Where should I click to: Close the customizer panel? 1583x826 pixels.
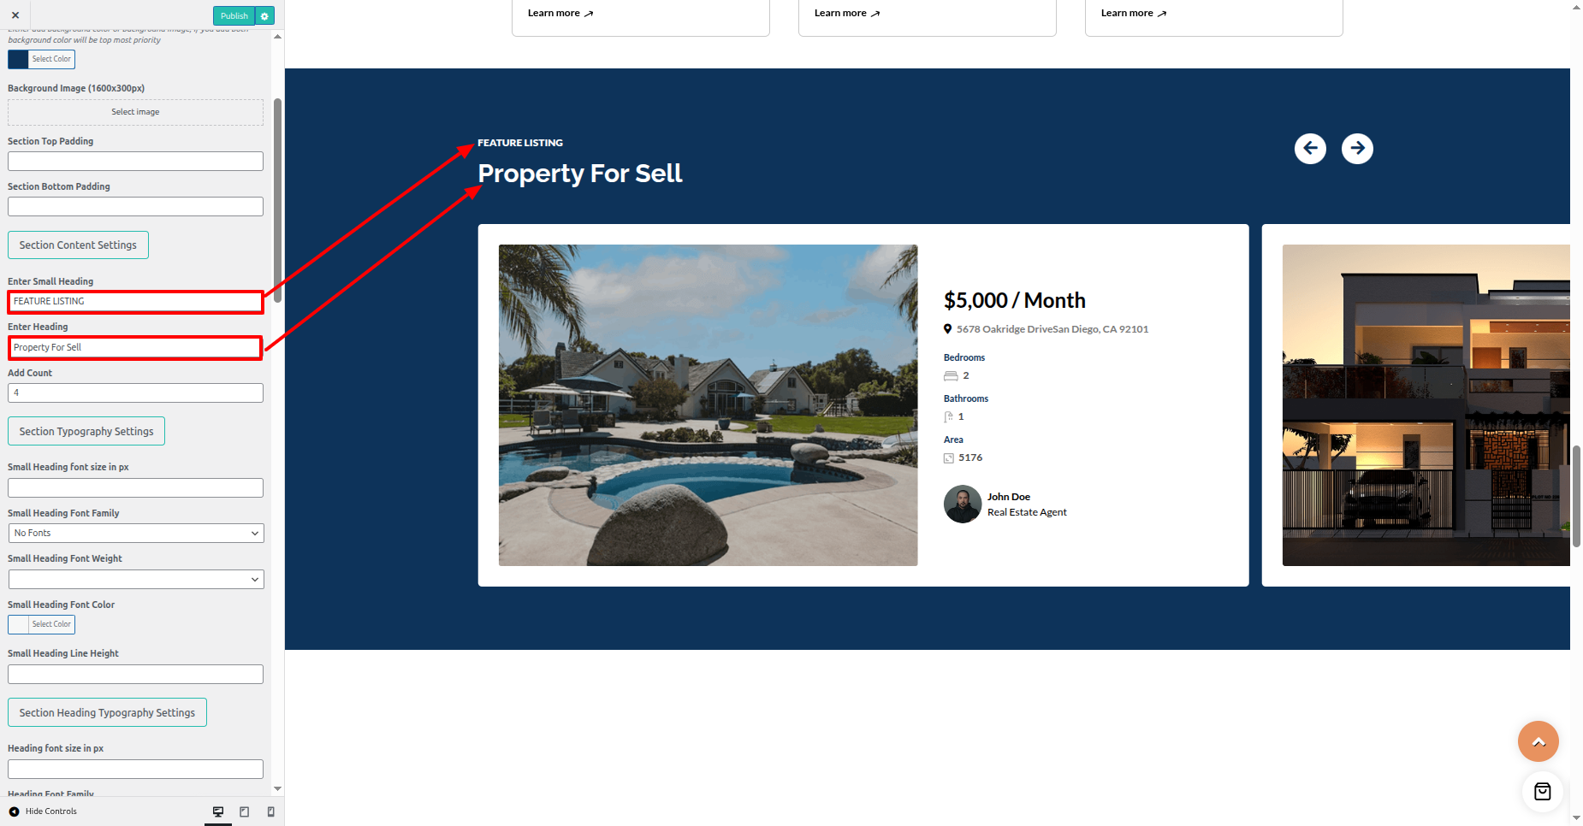(x=15, y=15)
